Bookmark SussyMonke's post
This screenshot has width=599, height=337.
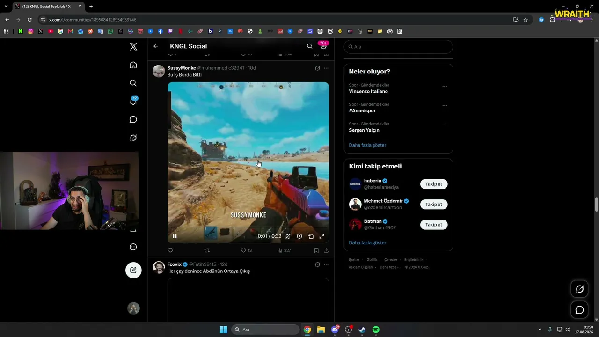pyautogui.click(x=316, y=250)
